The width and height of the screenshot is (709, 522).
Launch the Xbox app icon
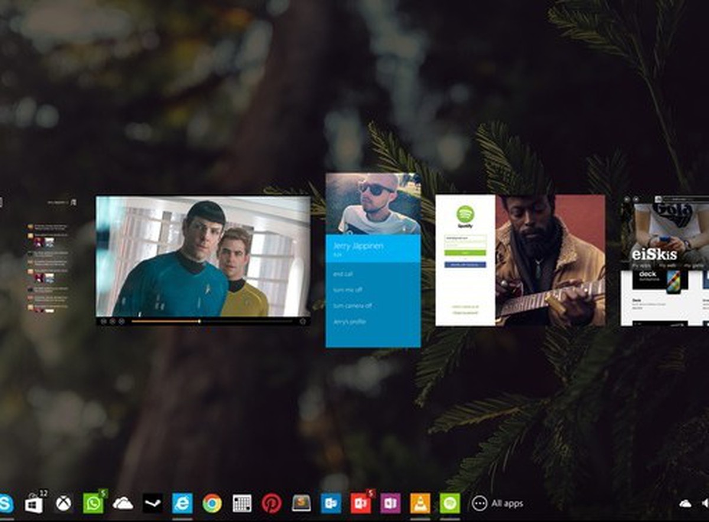point(63,504)
